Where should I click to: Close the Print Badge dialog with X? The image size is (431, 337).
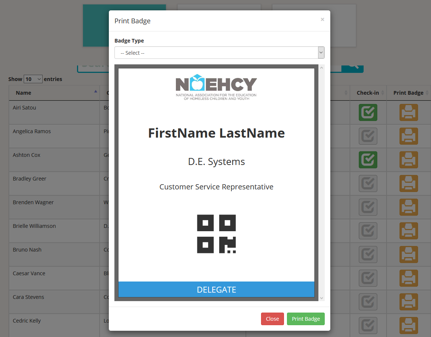click(x=323, y=19)
